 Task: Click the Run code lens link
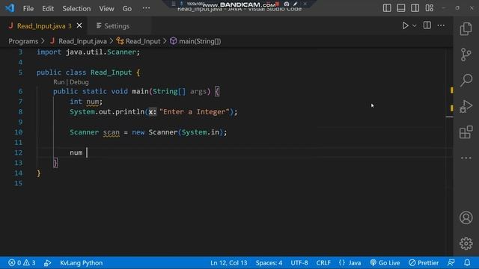point(58,82)
